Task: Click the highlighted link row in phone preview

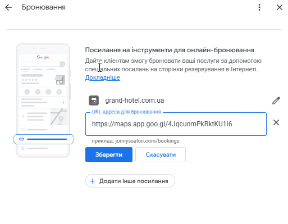Action: [x=43, y=139]
